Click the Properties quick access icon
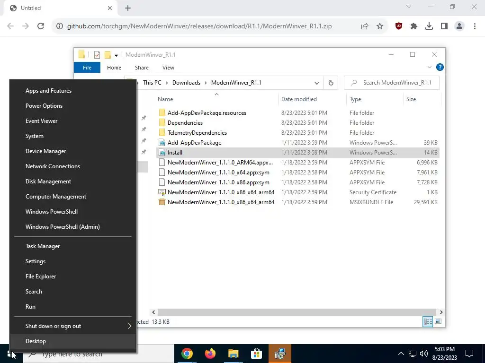The image size is (485, 363). (97, 55)
